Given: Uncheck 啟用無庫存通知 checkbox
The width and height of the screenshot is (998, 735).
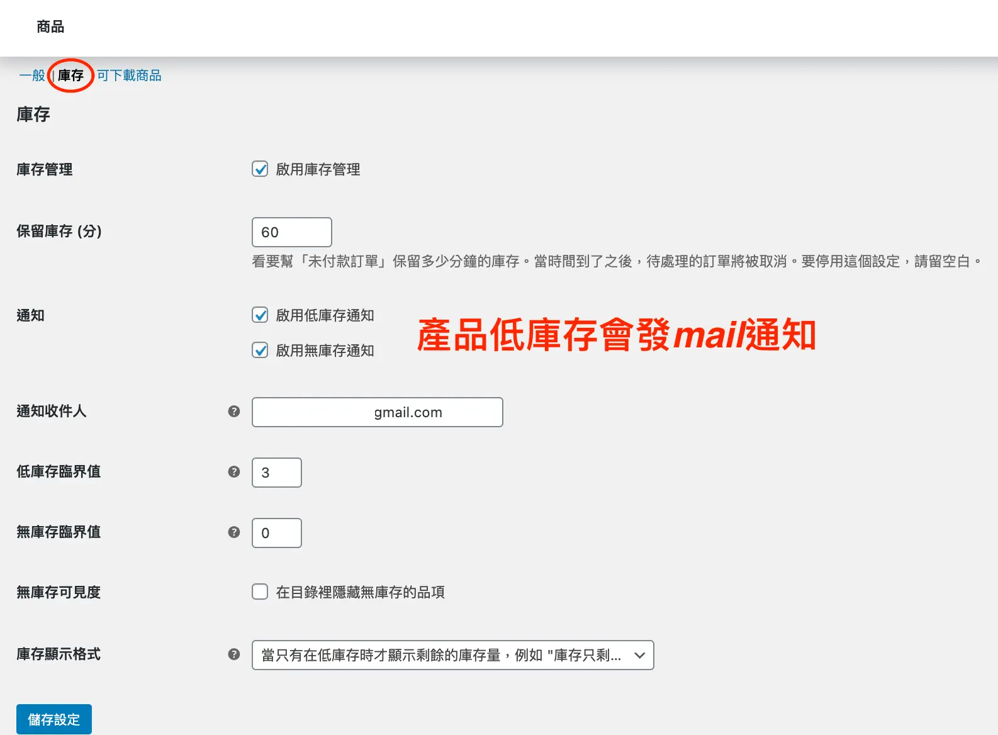Looking at the screenshot, I should click(x=260, y=351).
